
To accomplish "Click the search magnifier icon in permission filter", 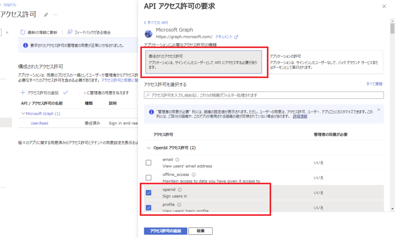I will tap(148, 95).
